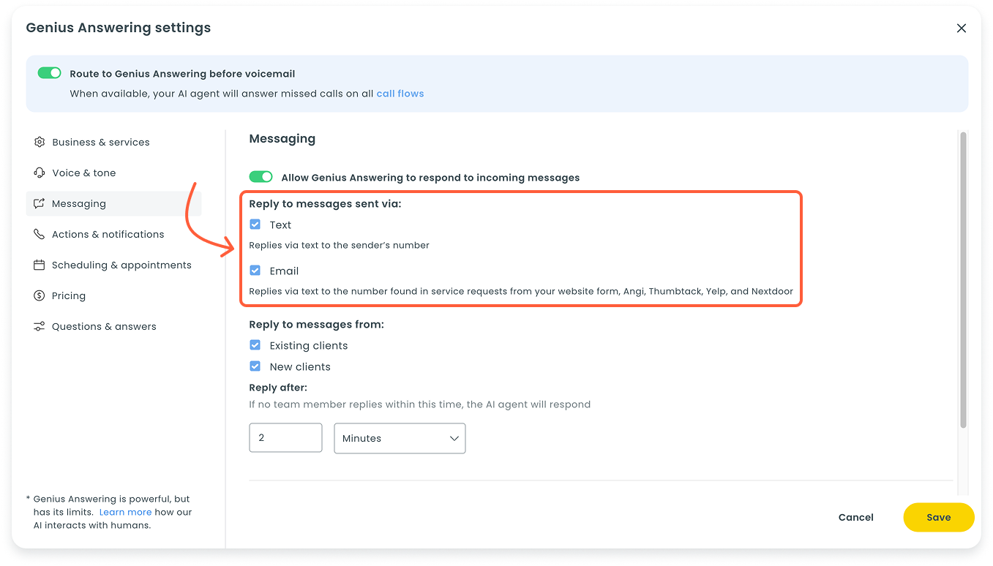The width and height of the screenshot is (993, 566).
Task: Open the Learn more link
Action: pos(125,512)
